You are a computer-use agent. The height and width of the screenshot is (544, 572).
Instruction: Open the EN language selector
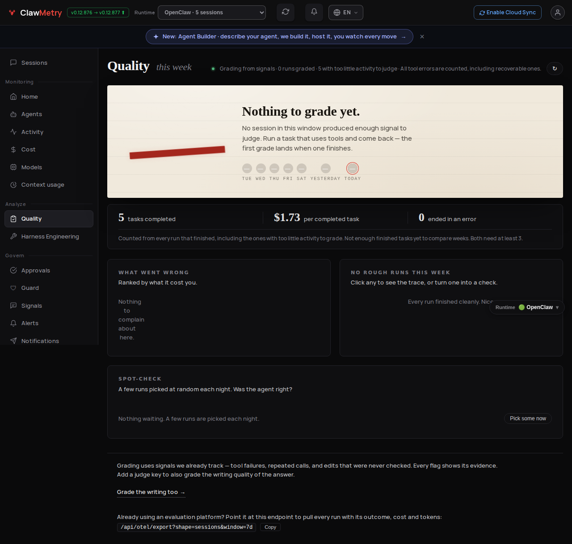tap(346, 13)
